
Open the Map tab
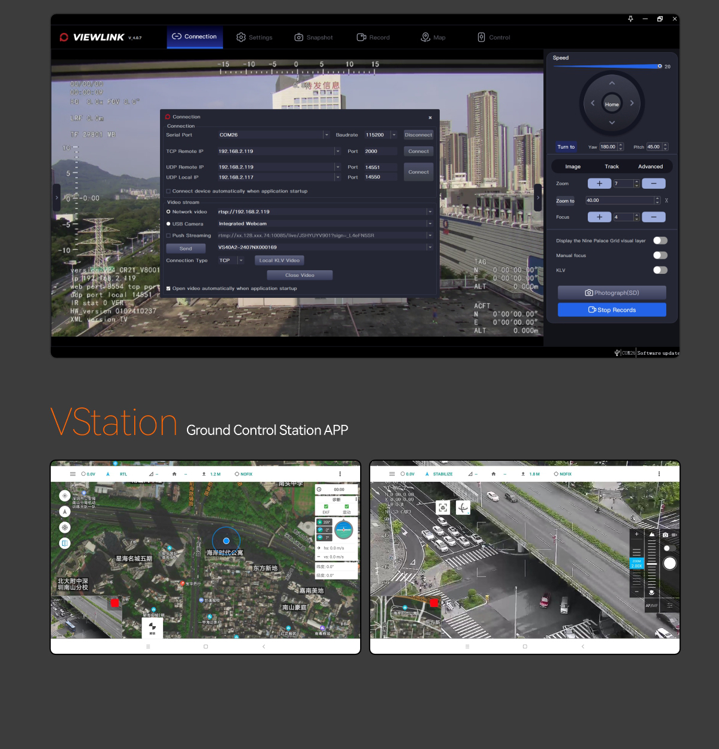[x=433, y=37]
